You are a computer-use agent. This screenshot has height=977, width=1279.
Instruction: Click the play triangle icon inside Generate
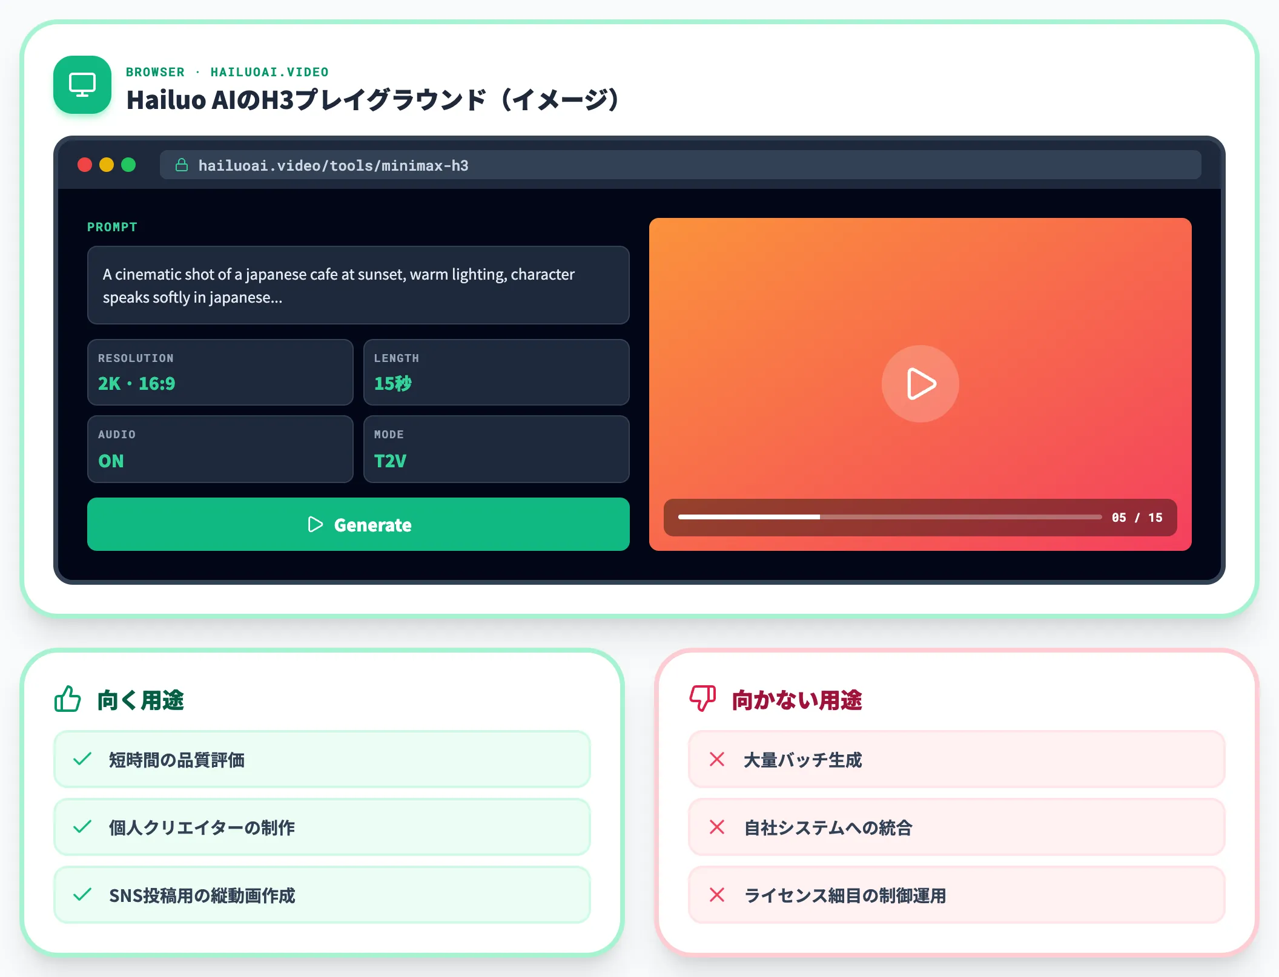click(x=315, y=524)
